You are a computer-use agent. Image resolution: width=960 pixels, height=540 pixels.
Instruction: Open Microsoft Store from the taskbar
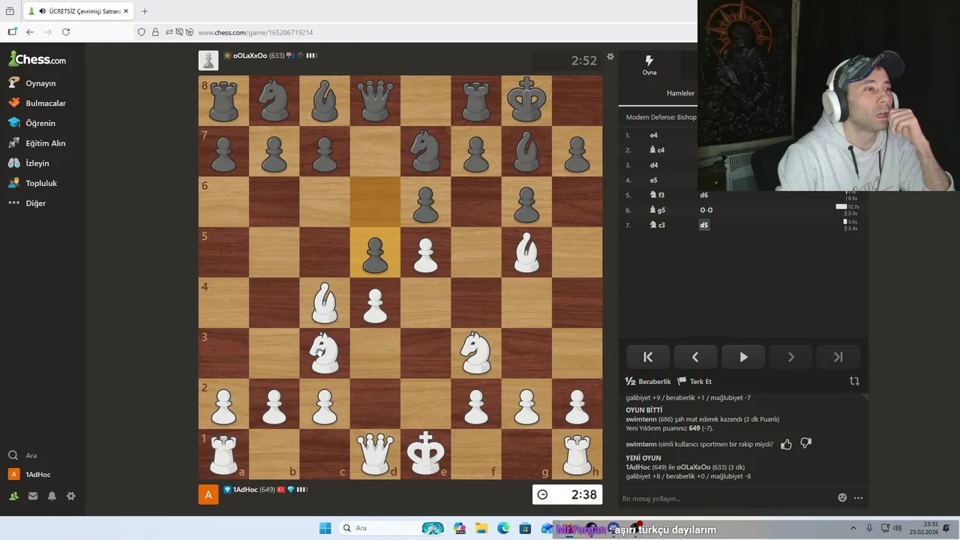coord(525,529)
